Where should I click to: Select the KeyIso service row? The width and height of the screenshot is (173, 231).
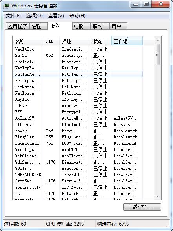78,99
